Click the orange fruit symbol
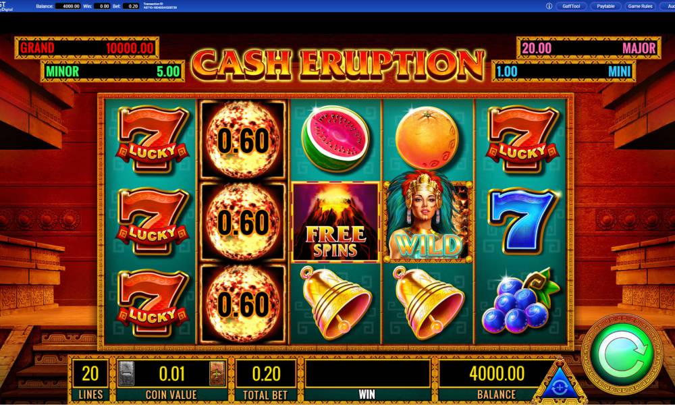This screenshot has height=405, width=675. point(427,137)
